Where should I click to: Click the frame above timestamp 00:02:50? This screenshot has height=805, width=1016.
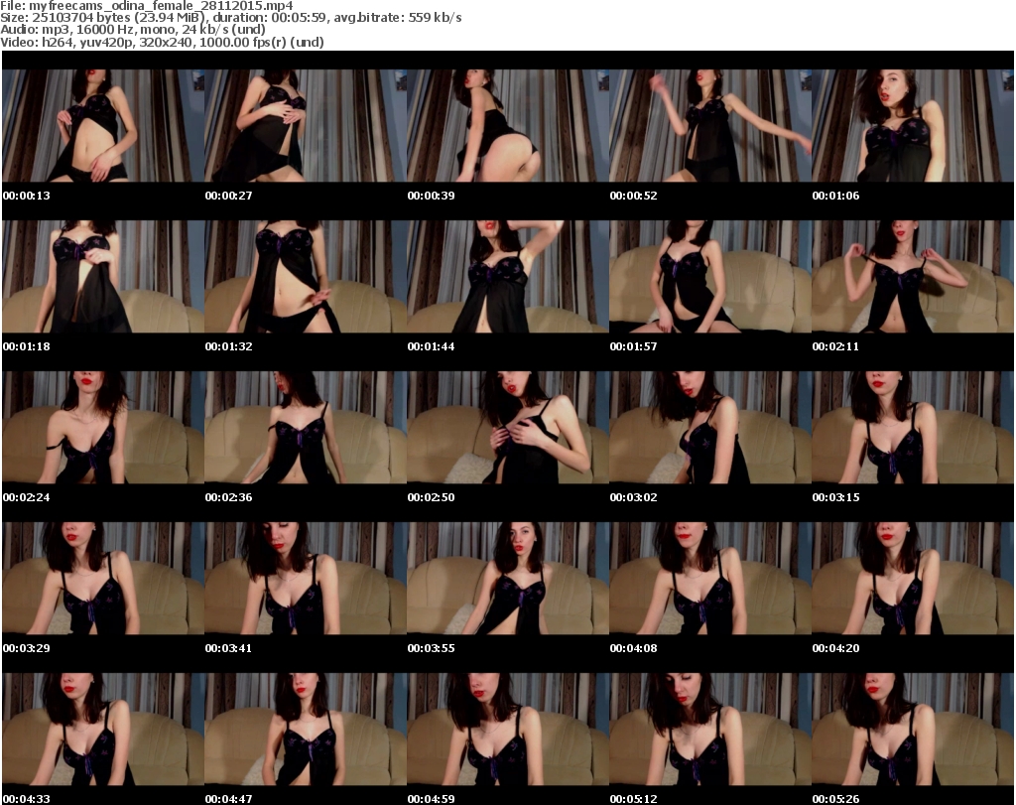tap(508, 428)
